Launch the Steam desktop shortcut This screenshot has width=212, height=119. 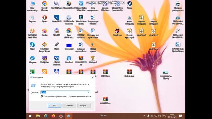[x=129, y=4]
